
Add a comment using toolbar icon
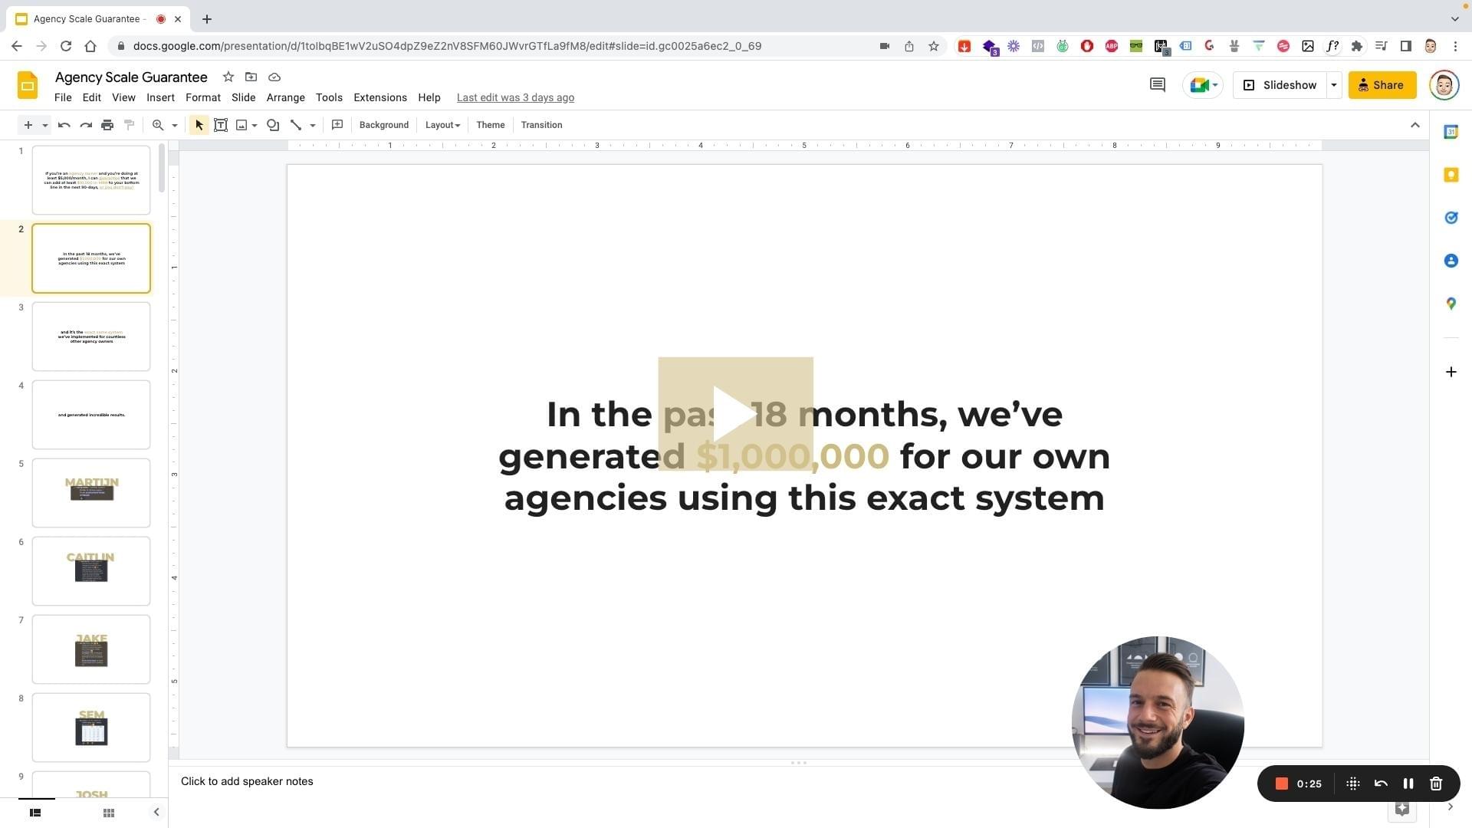[x=337, y=125]
